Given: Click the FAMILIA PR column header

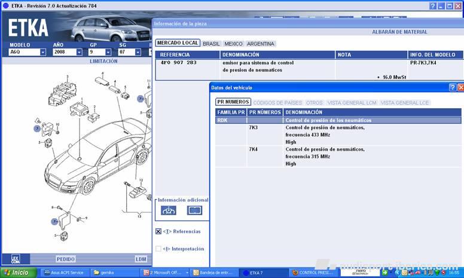Looking at the screenshot, I should [x=231, y=112].
